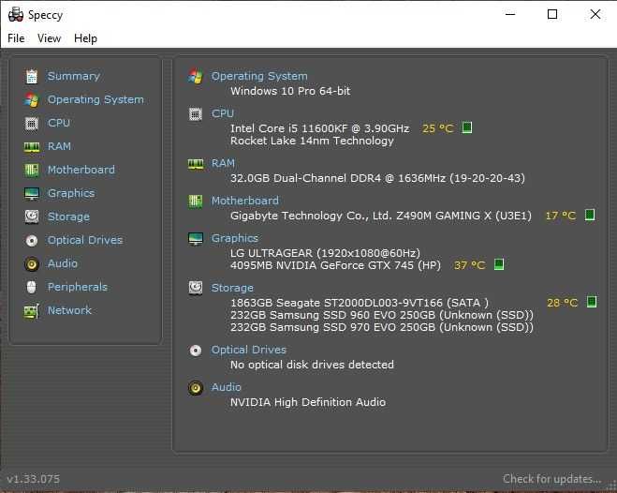Click the RAM heading link in summary

click(223, 163)
